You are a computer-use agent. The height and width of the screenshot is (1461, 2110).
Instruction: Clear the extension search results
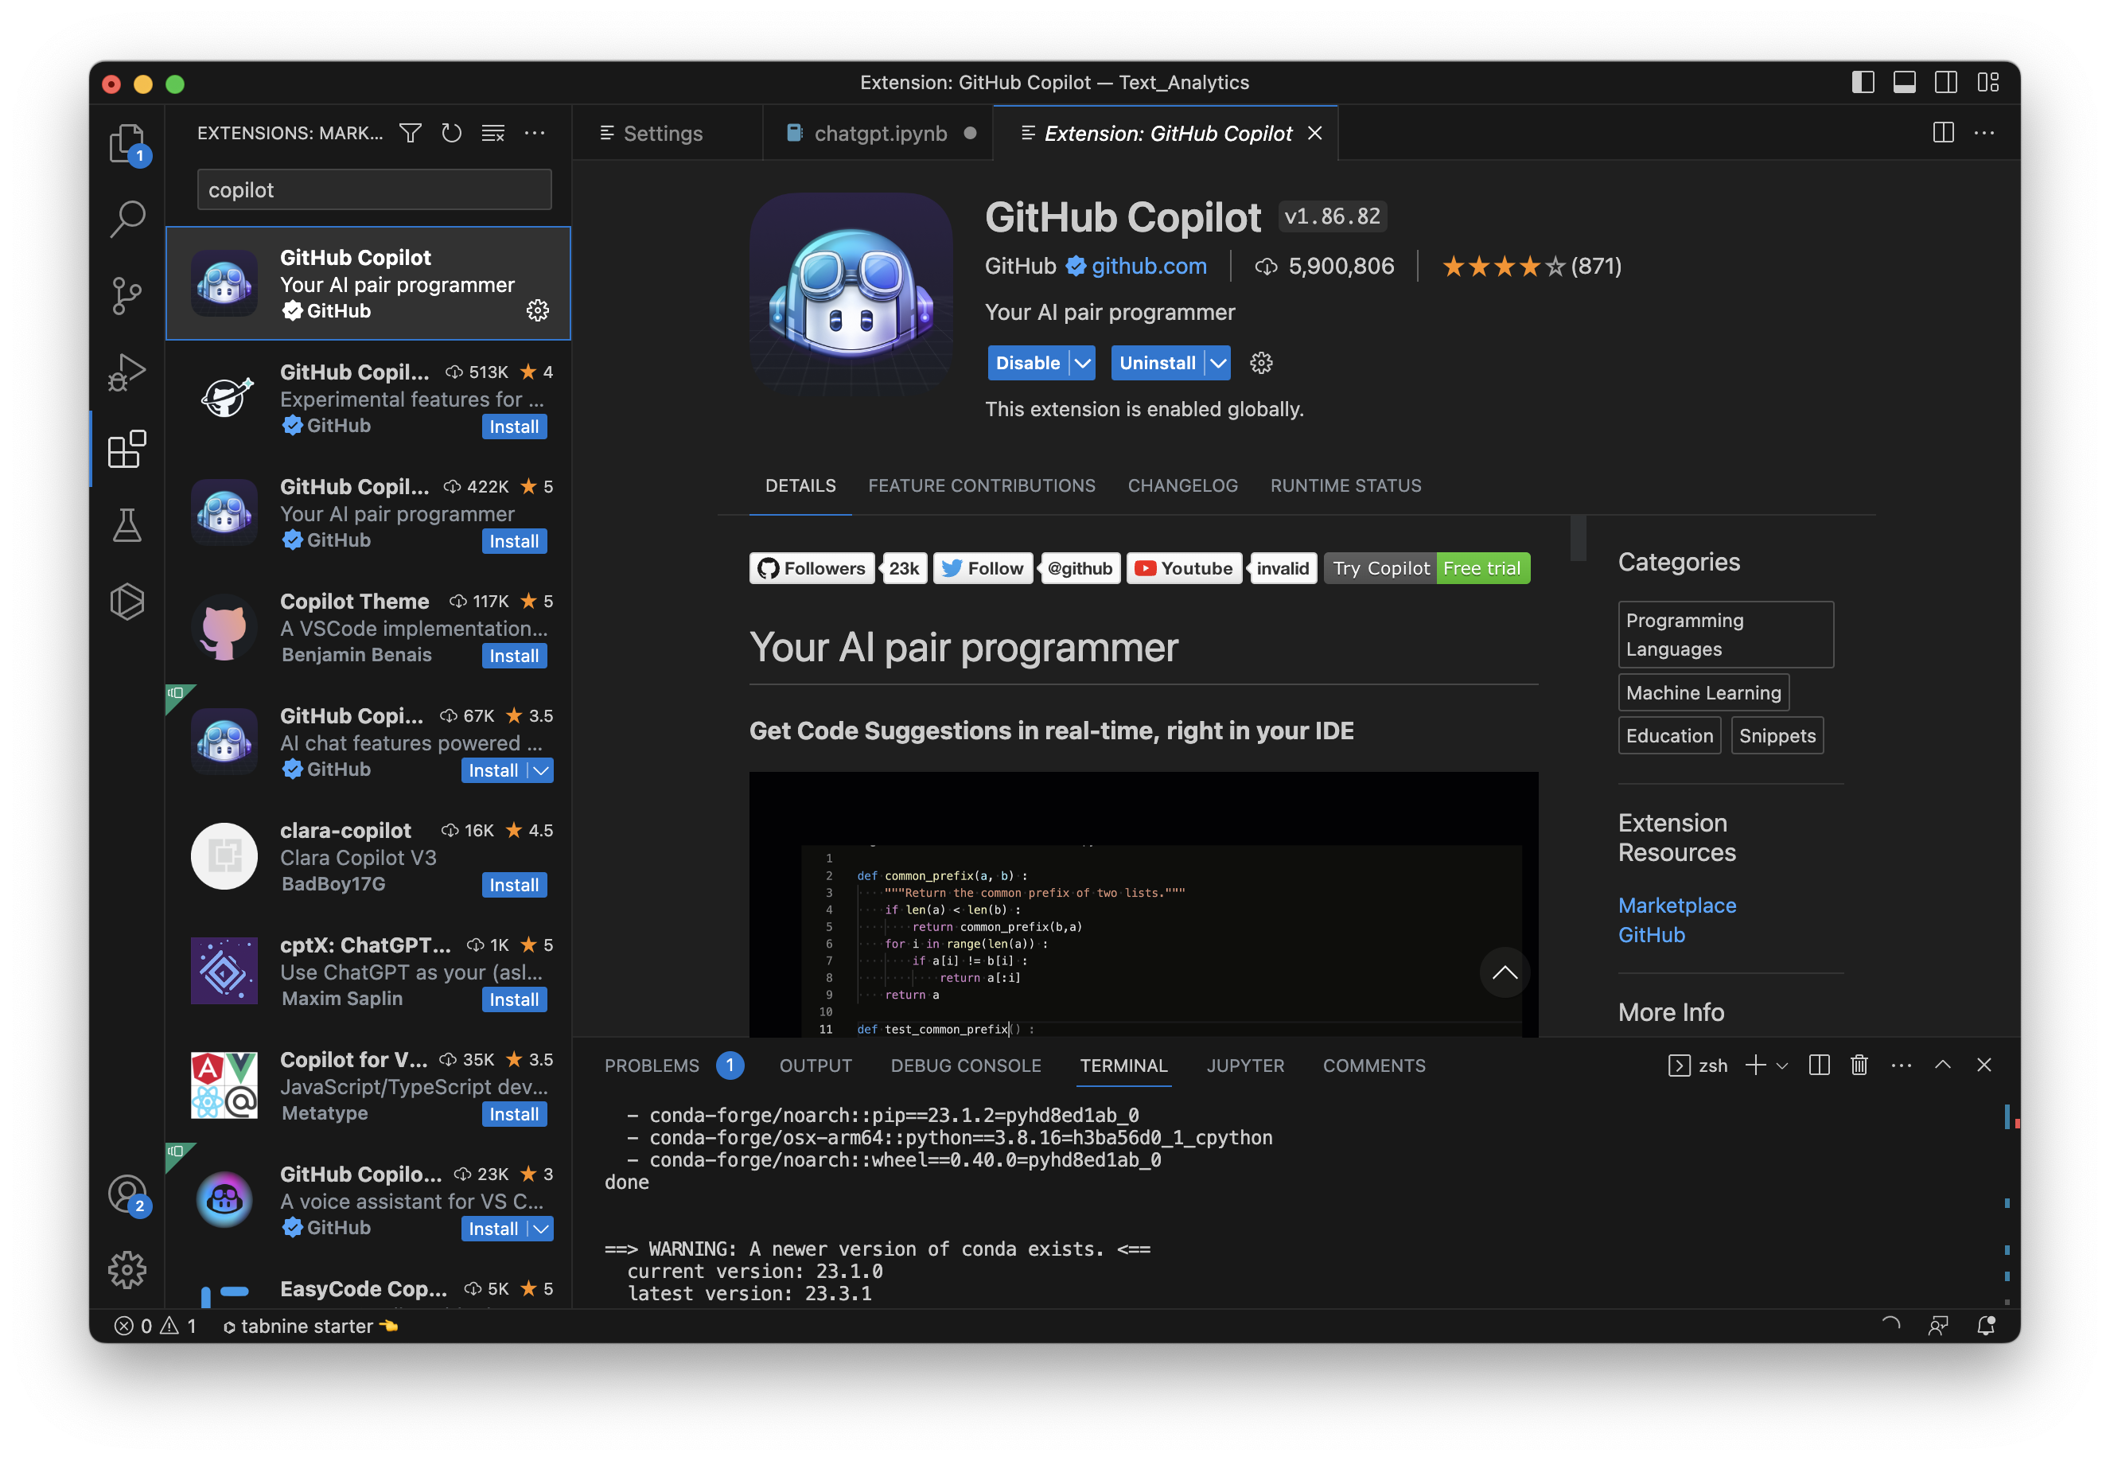tap(493, 133)
